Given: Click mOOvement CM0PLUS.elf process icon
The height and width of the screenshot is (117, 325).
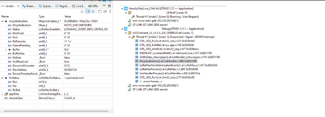Looking at the screenshot, I should pyautogui.click(x=129, y=33).
